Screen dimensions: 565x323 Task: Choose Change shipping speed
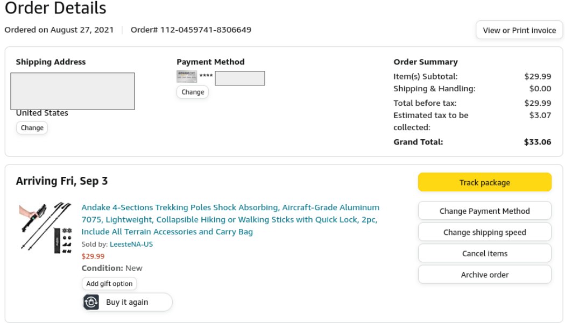tap(484, 232)
